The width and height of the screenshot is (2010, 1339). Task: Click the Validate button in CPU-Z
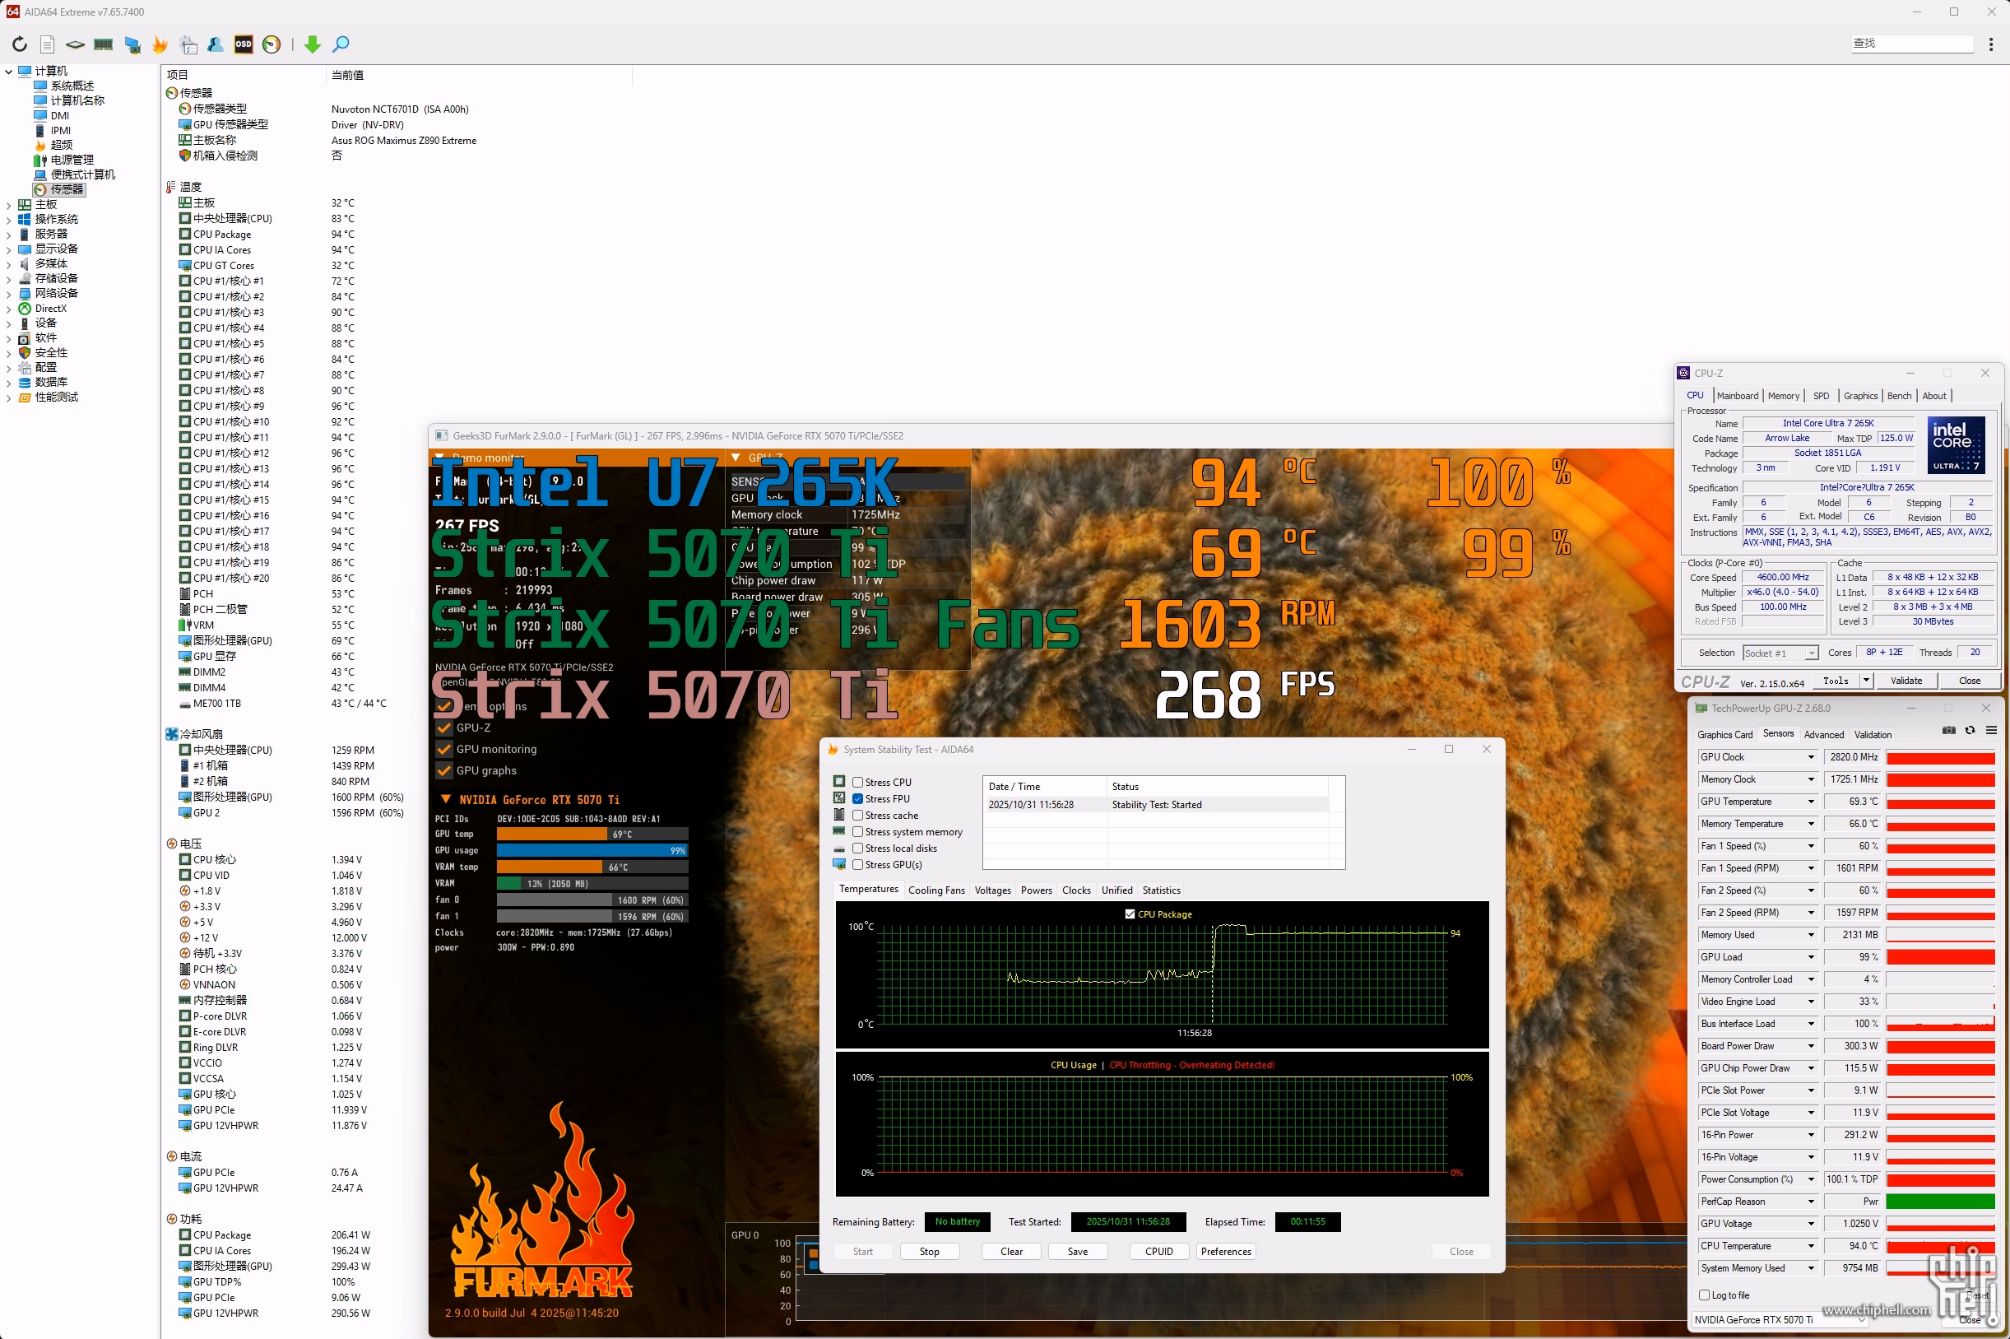click(x=1906, y=681)
